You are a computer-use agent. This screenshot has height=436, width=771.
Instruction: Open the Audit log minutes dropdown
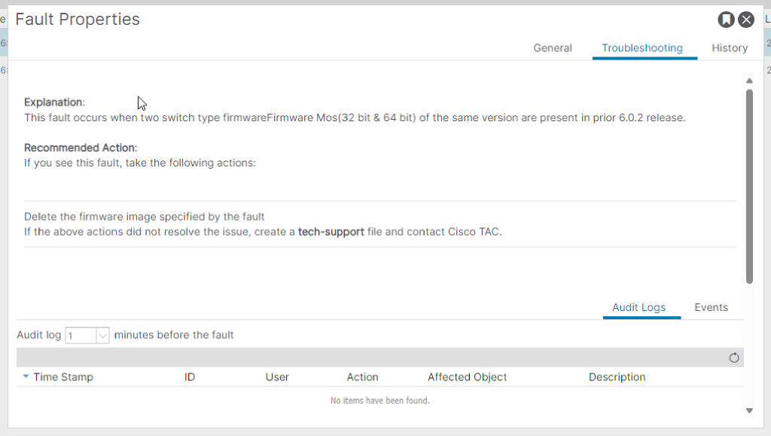tap(103, 335)
